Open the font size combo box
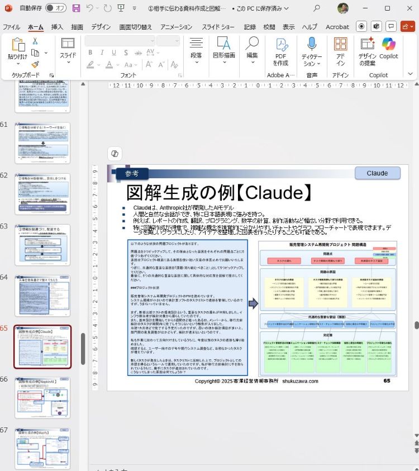This screenshot has height=471, width=419. pyautogui.click(x=168, y=41)
